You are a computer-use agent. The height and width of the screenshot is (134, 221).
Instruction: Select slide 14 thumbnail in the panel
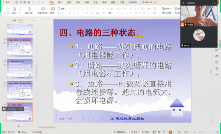(20, 69)
